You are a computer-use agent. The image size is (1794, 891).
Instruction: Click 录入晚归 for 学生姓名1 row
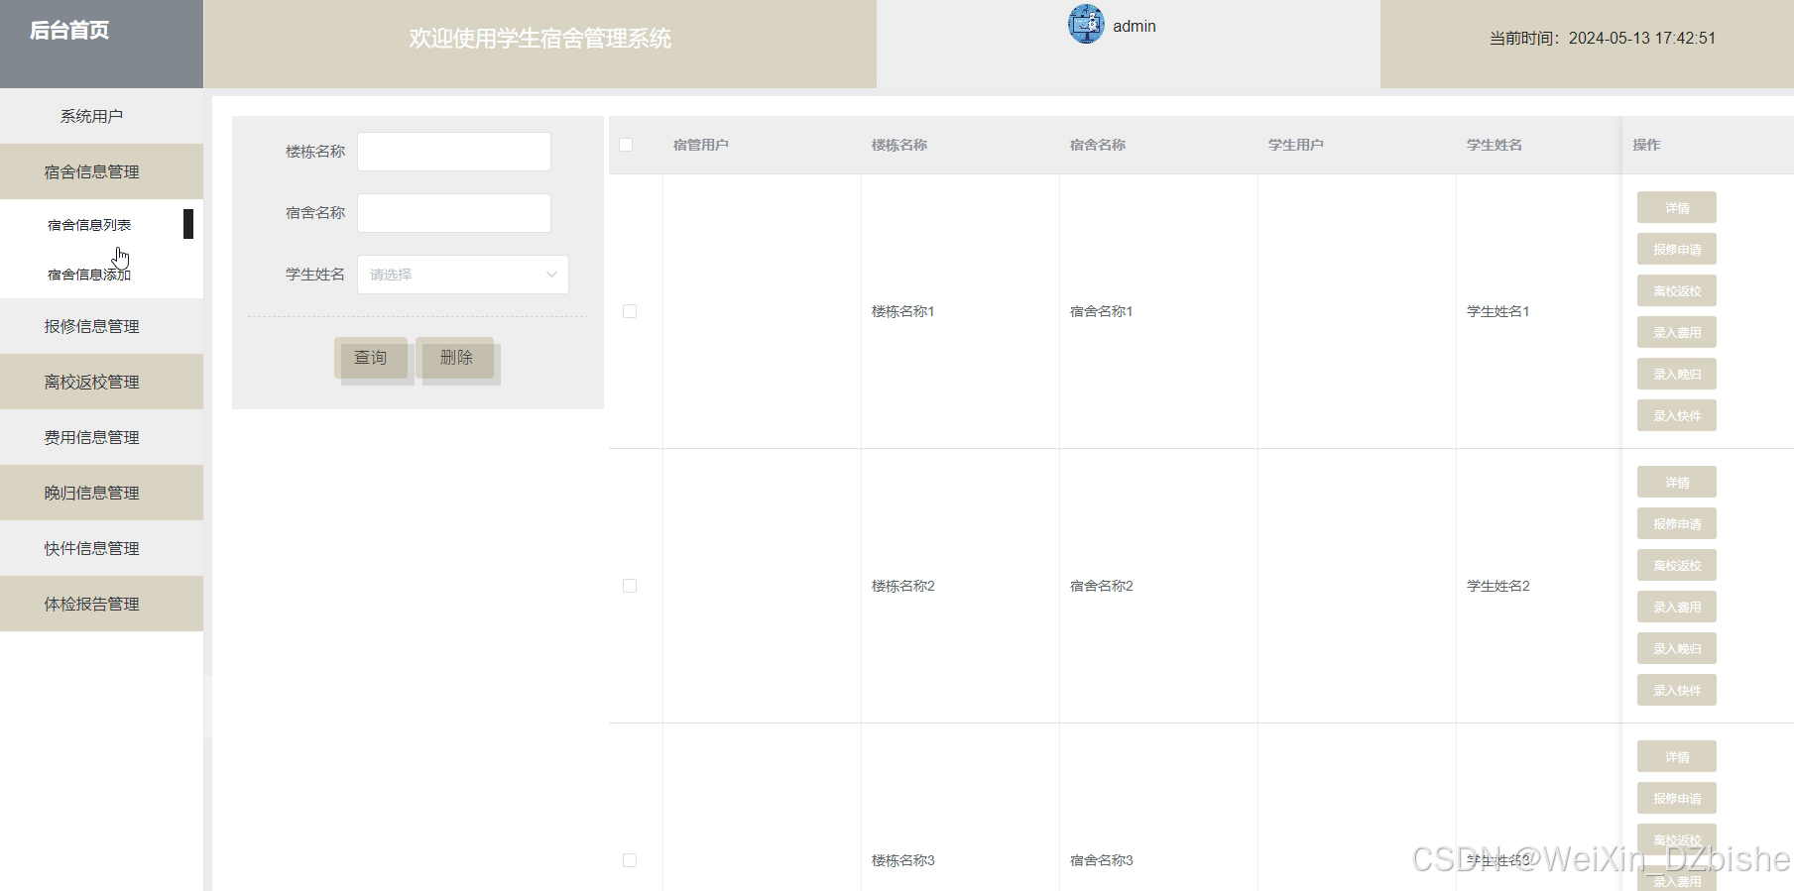click(x=1677, y=375)
